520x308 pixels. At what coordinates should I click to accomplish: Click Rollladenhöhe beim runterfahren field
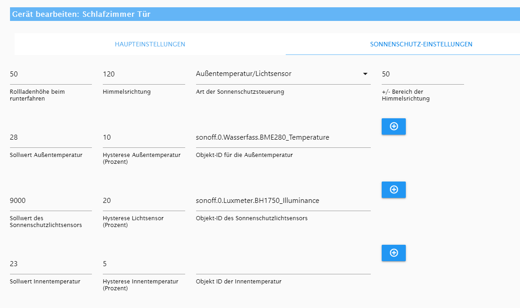pos(51,74)
